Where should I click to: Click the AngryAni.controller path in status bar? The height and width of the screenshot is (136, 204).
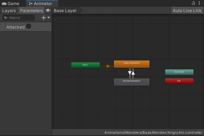tap(153, 132)
